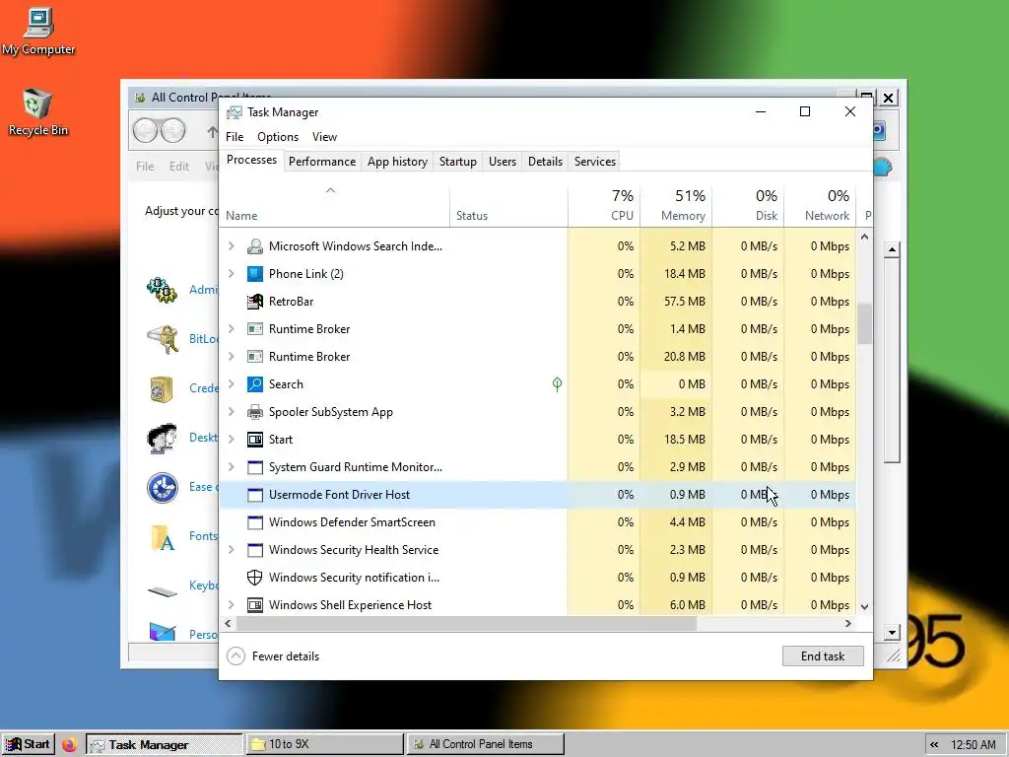Image resolution: width=1009 pixels, height=757 pixels.
Task: Open Ease of Access icon in Control Panel
Action: click(162, 487)
